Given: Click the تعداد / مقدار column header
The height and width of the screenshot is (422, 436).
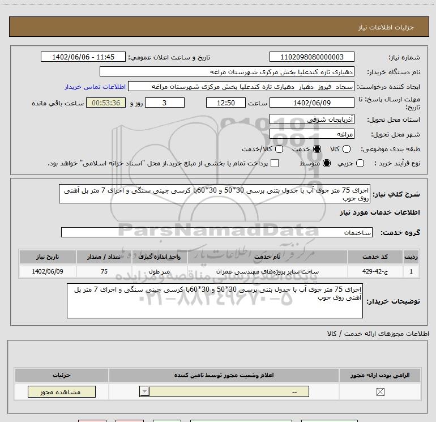Looking at the screenshot, I should pyautogui.click(x=104, y=257).
